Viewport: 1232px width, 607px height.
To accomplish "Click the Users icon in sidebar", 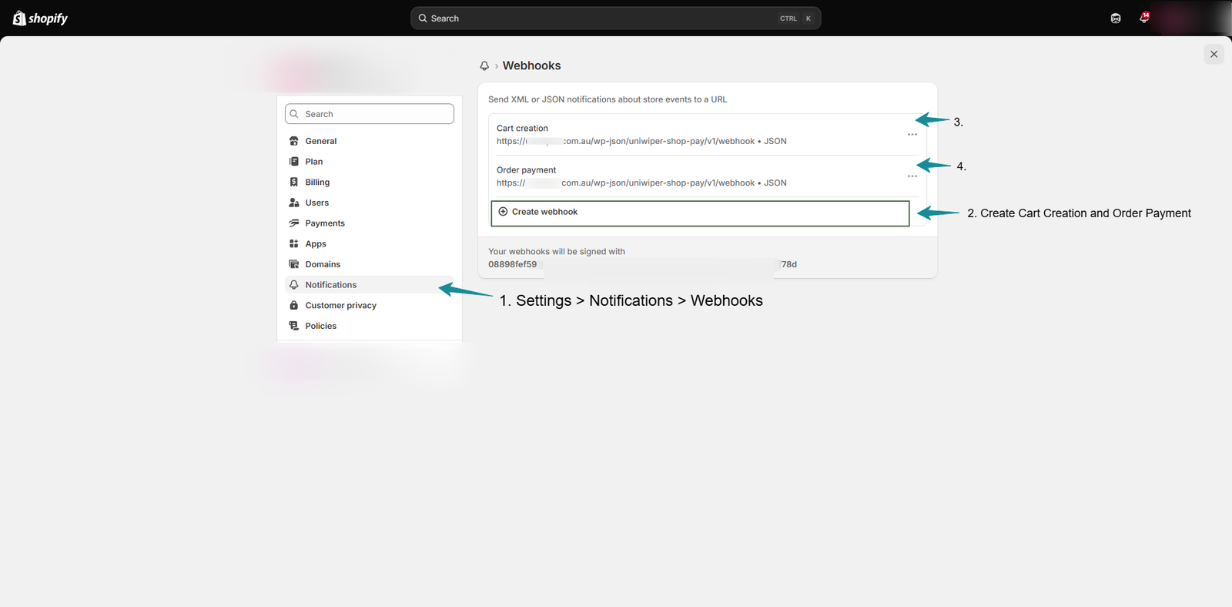I will (x=293, y=203).
